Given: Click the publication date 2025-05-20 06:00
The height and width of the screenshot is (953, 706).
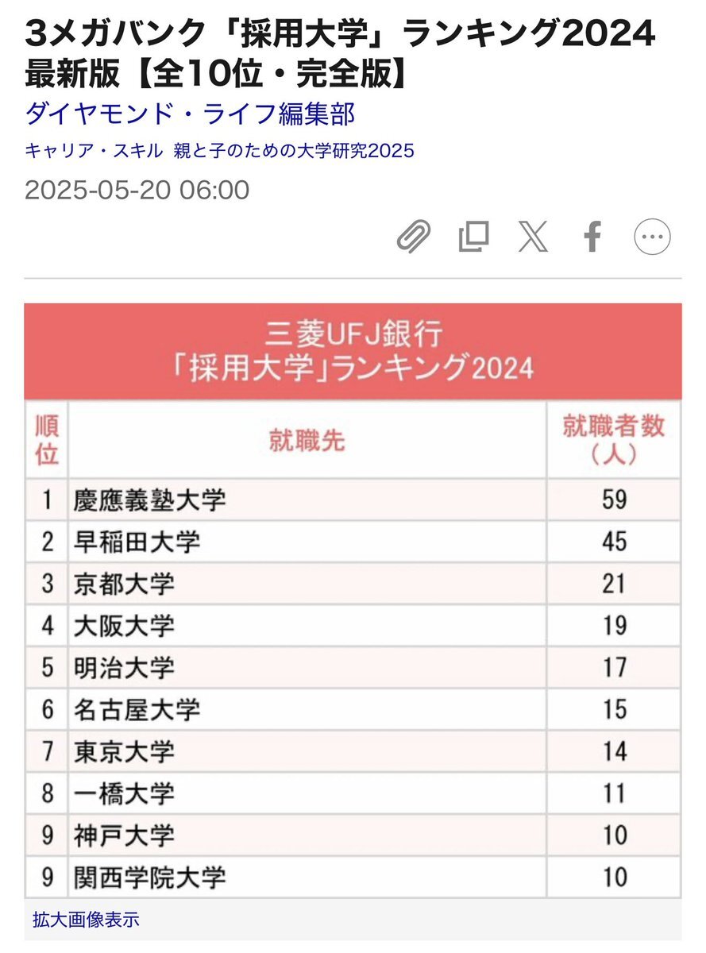Looking at the screenshot, I should (137, 191).
